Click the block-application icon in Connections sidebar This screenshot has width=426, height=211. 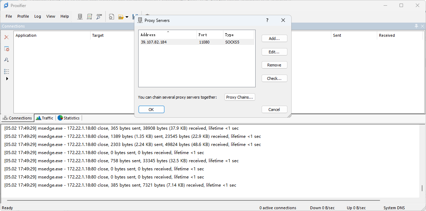(6, 49)
